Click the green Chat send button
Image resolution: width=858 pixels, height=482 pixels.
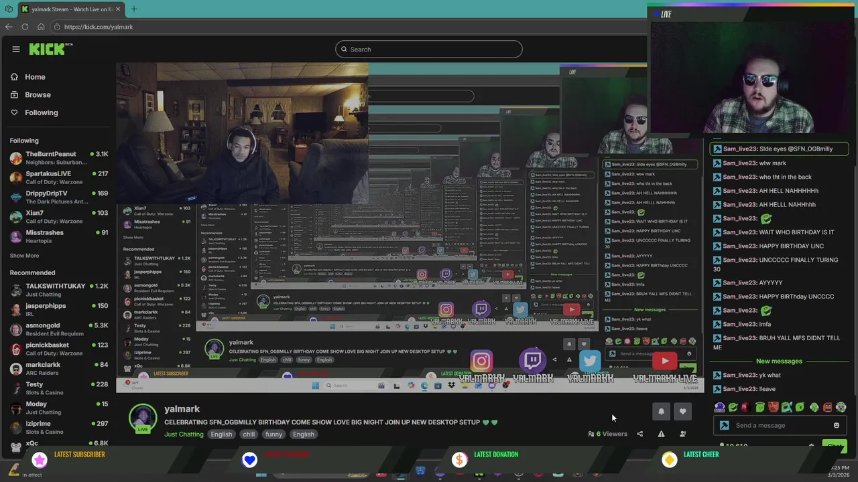[x=834, y=446]
